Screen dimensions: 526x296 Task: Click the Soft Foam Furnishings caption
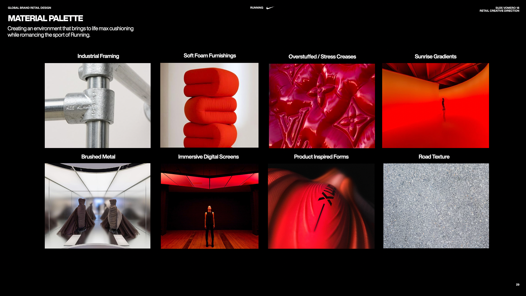tap(210, 56)
